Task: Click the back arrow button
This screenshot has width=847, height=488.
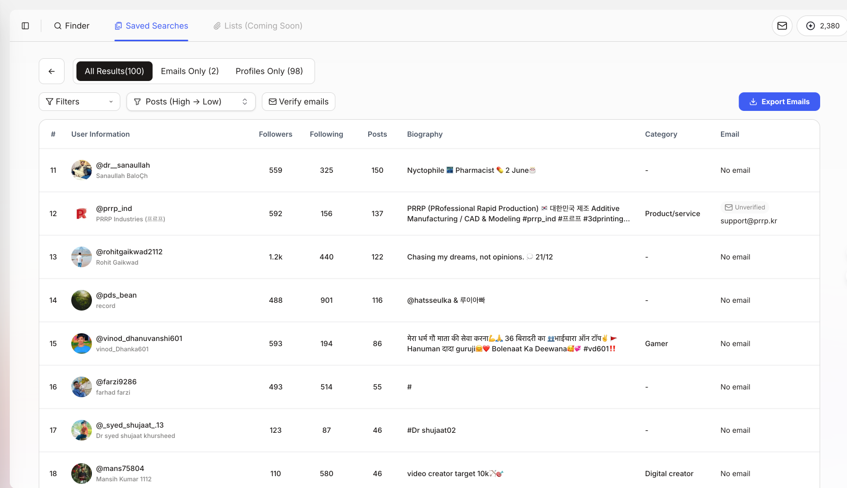Action: pyautogui.click(x=52, y=71)
